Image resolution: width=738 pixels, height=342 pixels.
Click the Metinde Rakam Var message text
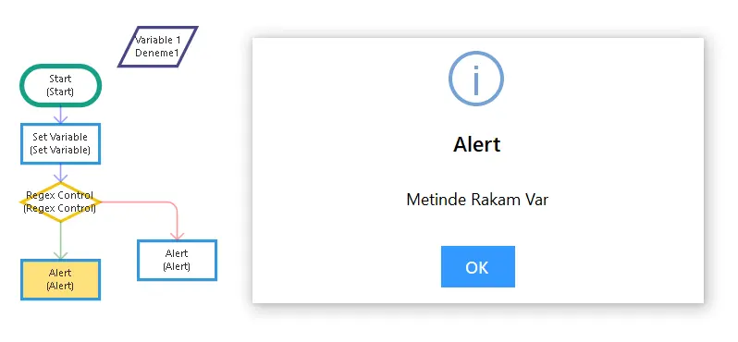click(477, 200)
